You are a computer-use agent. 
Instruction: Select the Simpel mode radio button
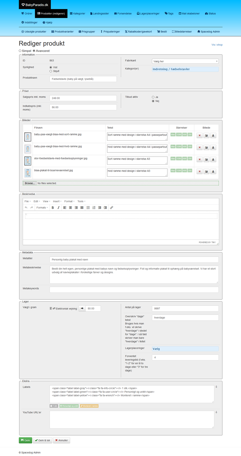point(20,51)
